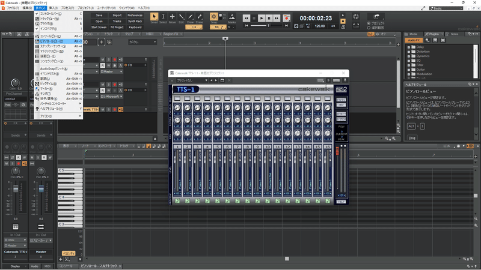Toggle コントロールバー checkmark menu entry

(x=58, y=14)
